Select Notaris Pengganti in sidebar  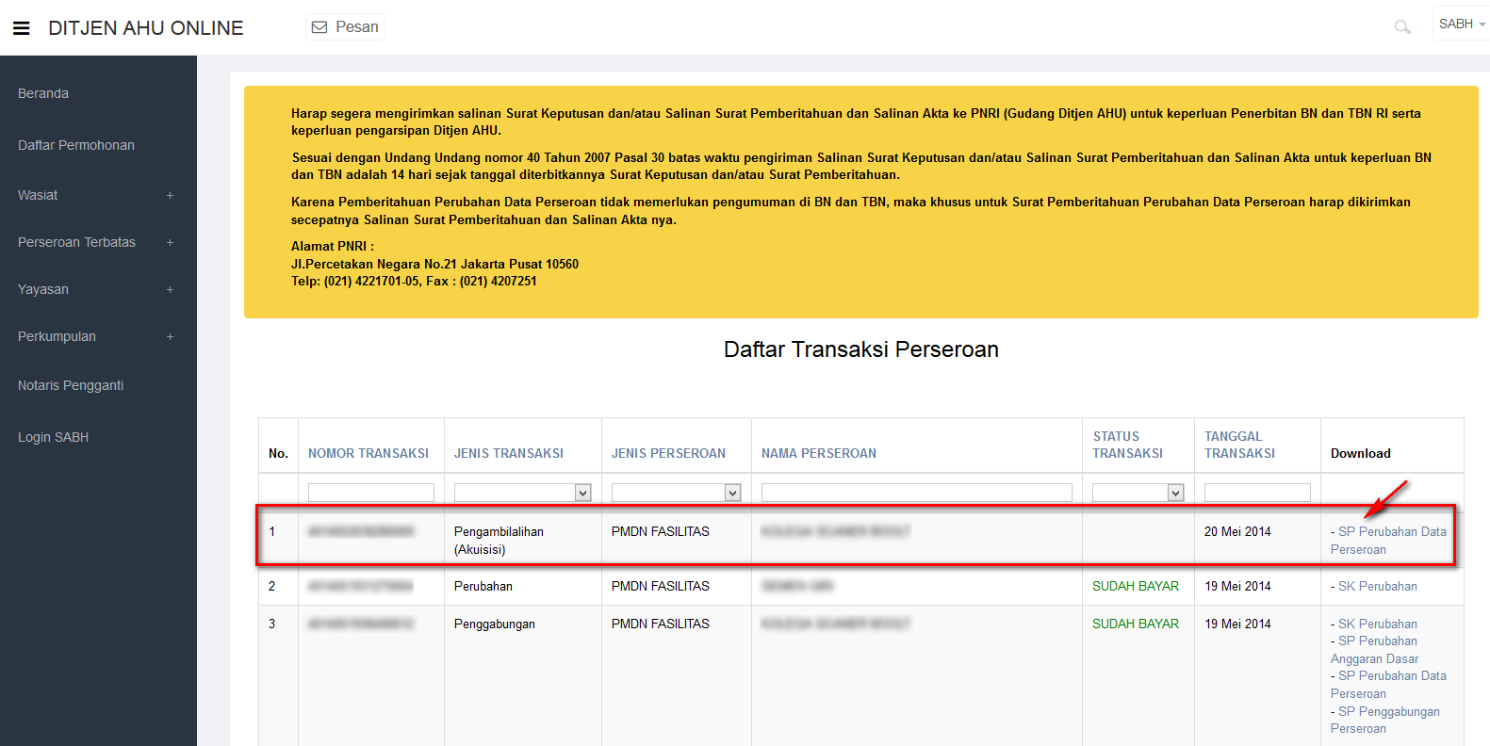(x=71, y=385)
